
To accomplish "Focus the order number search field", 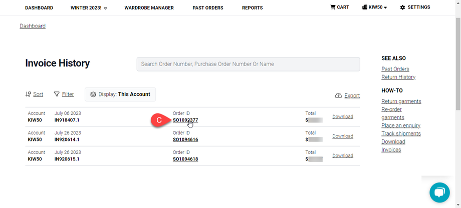I will pos(248,64).
